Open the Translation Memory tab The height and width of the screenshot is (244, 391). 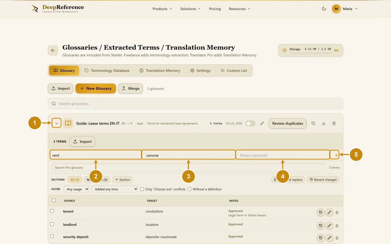pos(160,71)
